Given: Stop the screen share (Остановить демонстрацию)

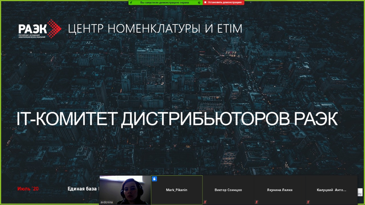Looking at the screenshot, I should pos(223,2).
